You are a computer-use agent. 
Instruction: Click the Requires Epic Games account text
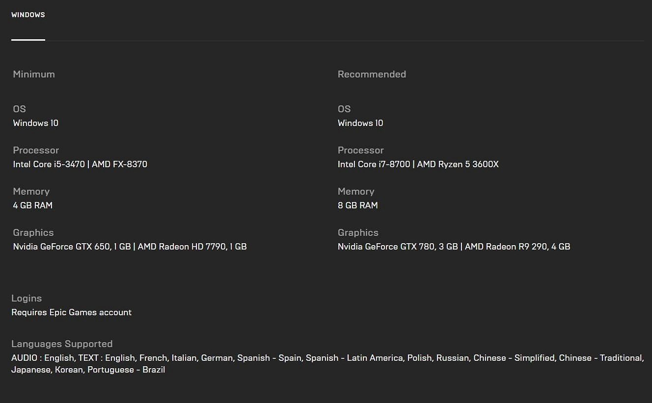click(x=71, y=312)
